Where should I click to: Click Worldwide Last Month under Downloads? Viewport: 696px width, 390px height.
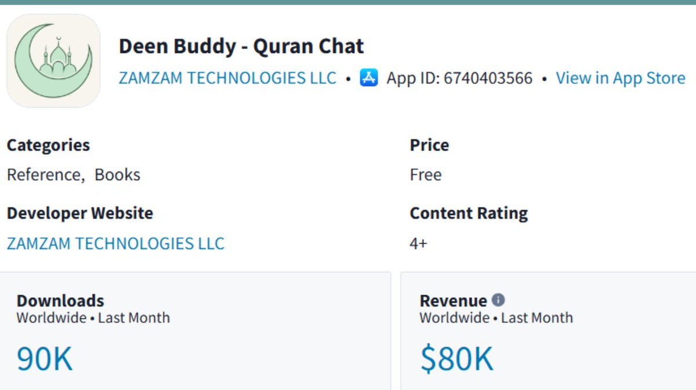pyautogui.click(x=93, y=318)
